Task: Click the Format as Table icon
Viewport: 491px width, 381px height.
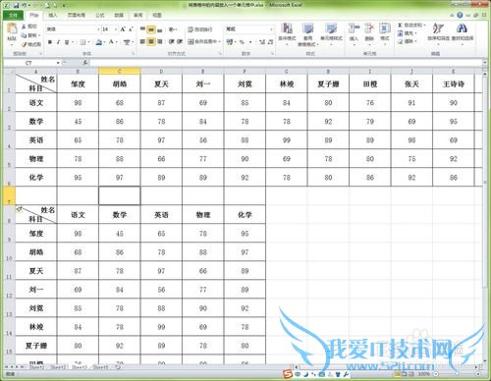Action: coord(307,28)
